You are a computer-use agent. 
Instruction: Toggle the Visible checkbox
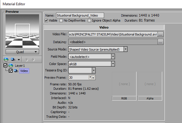click(46, 20)
